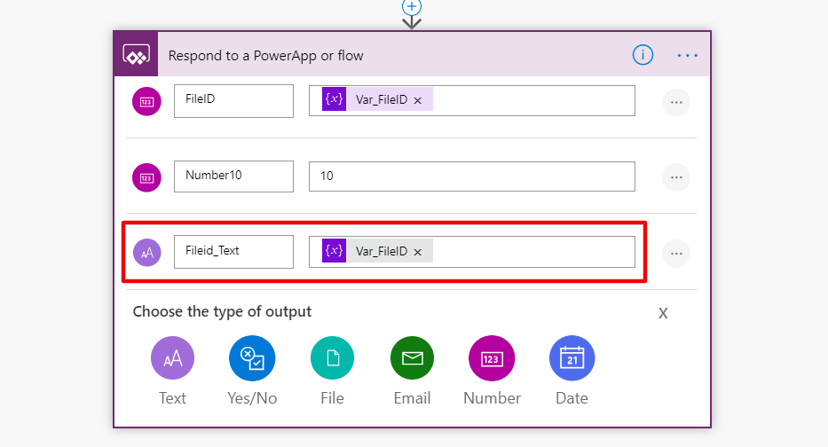Image resolution: width=828 pixels, height=447 pixels.
Task: Click the info icon in action header
Action: [x=643, y=55]
